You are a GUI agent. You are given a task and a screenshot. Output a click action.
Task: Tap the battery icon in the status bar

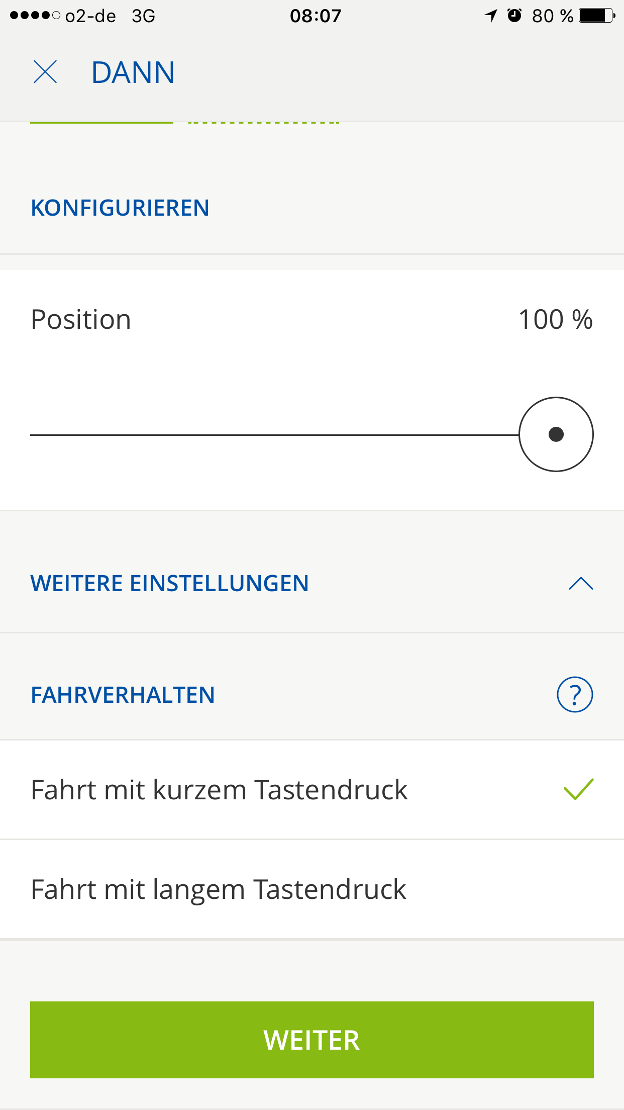point(596,16)
